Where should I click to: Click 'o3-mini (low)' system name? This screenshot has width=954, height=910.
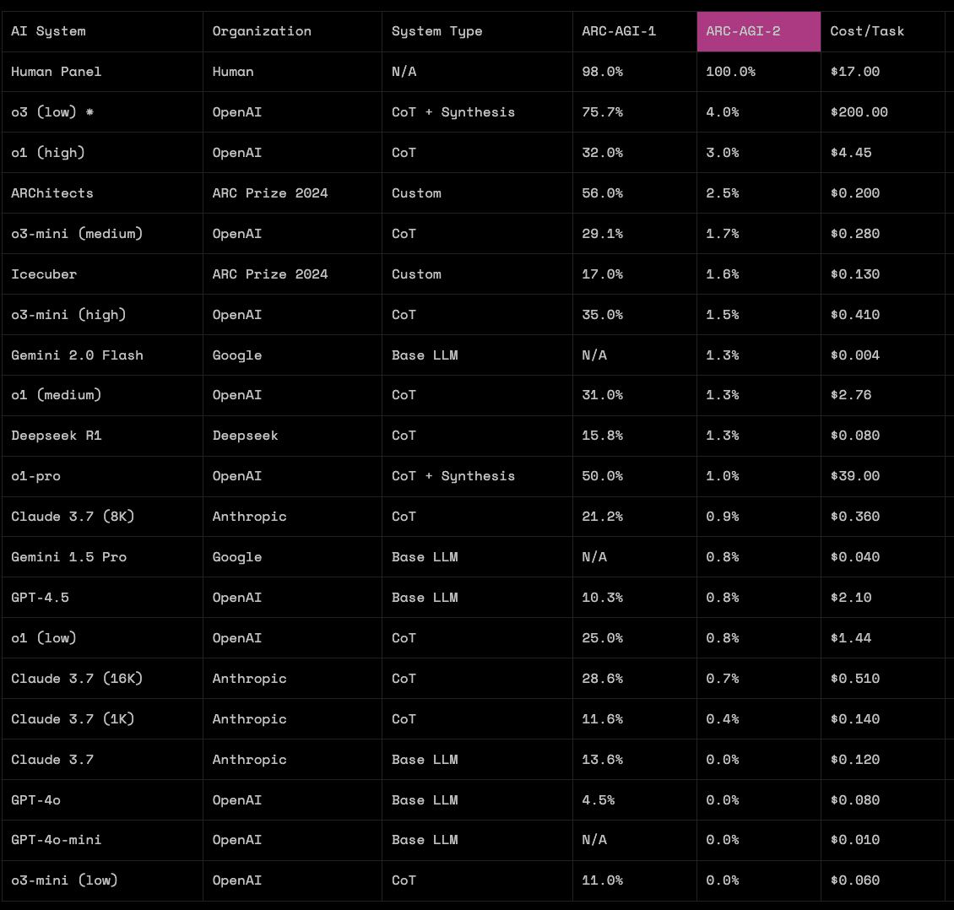[64, 880]
